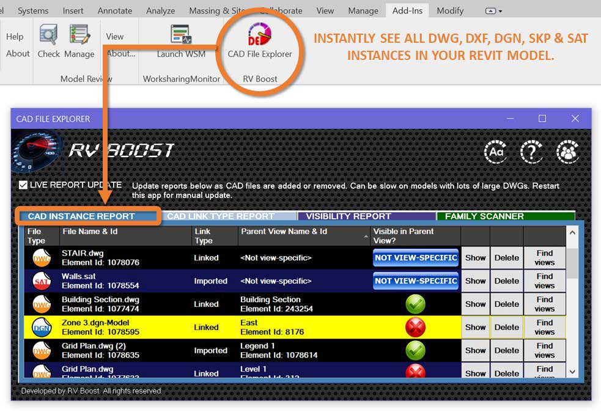Delete the Grid Plan.dwg (2) instance
Viewport: 601px width, 412px height.
[x=507, y=351]
